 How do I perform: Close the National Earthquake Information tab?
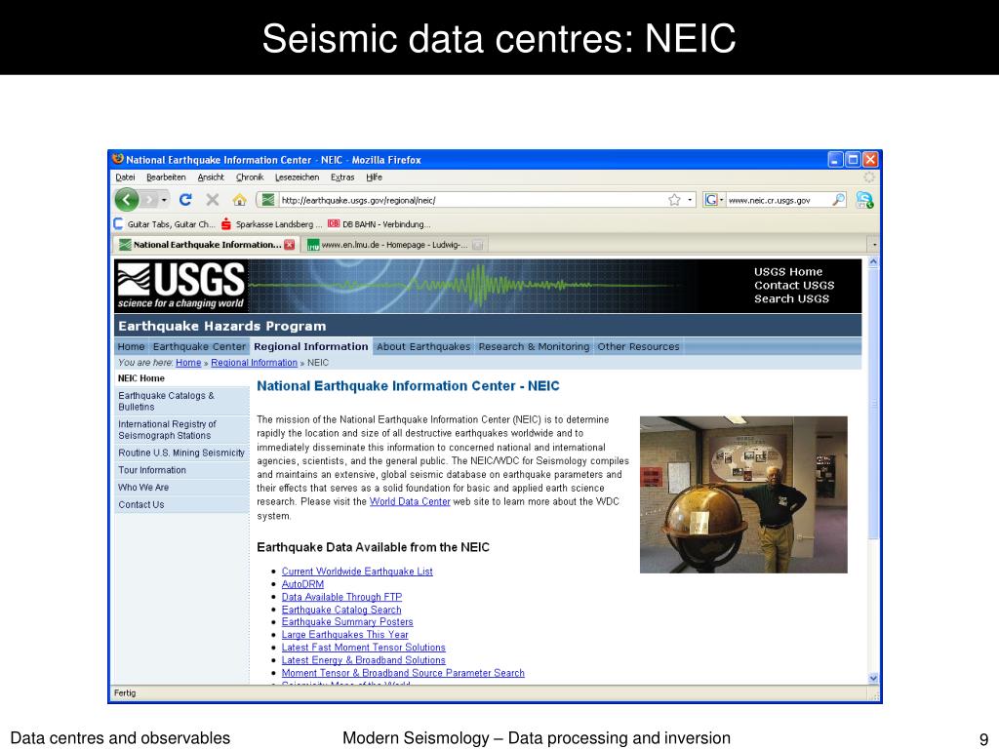pyautogui.click(x=289, y=245)
